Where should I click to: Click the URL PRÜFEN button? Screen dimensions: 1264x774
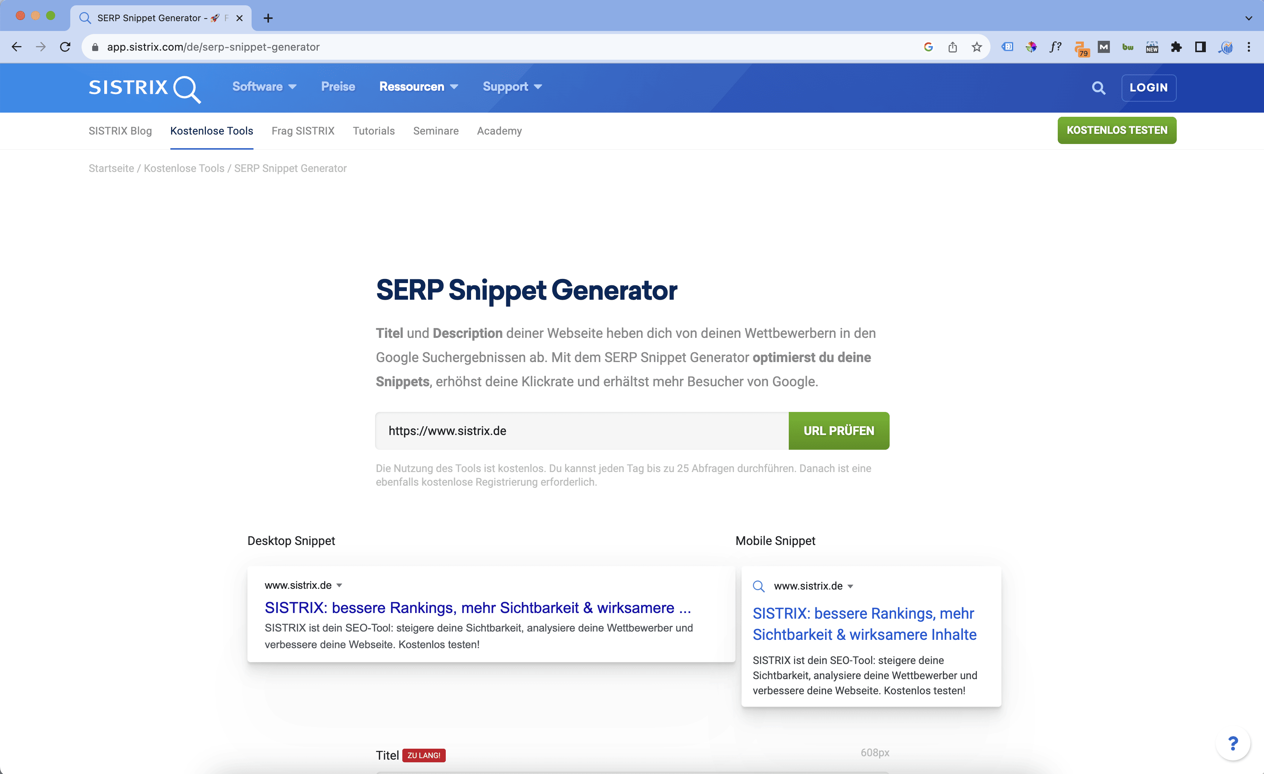point(839,430)
